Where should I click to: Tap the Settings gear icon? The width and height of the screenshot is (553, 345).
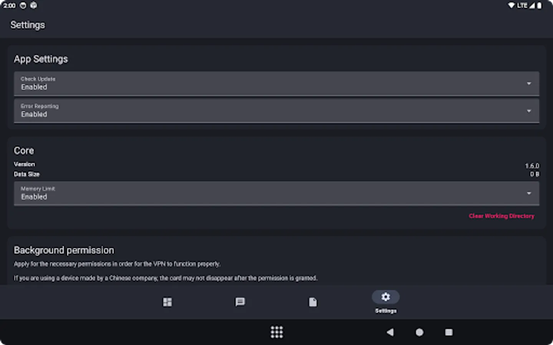click(x=385, y=297)
